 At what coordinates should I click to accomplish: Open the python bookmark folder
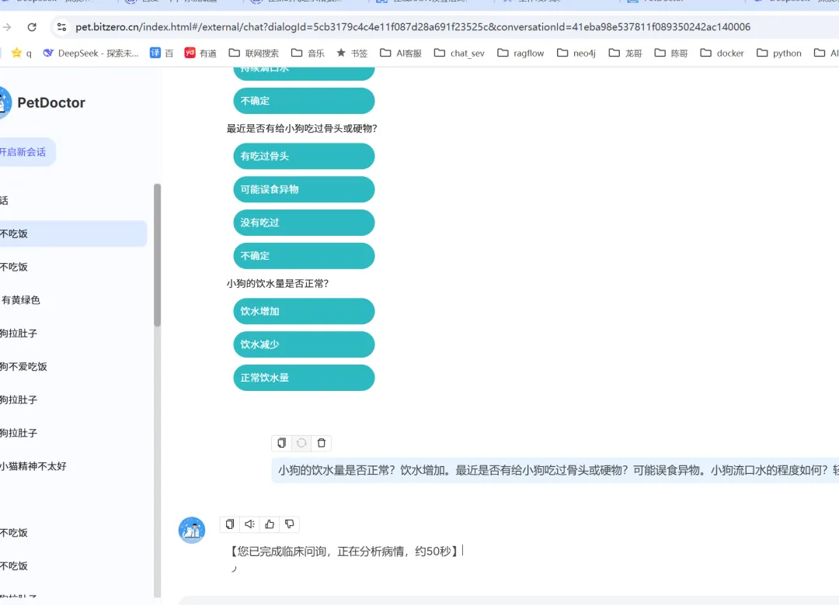779,53
